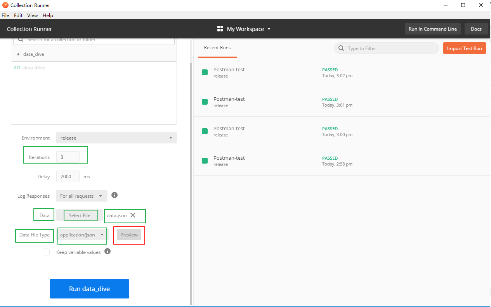Select the data_dive collection row
Viewport: 491px width, 307px height.
pos(94,54)
